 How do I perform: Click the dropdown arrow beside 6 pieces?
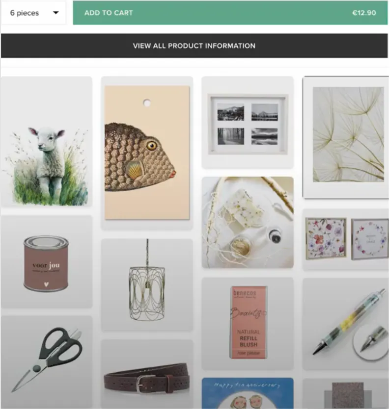click(56, 13)
